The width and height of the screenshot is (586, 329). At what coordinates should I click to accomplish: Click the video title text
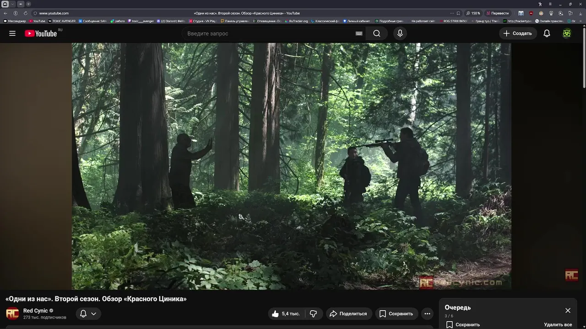pos(96,299)
